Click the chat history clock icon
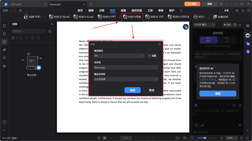The height and width of the screenshot is (141, 252). [x=234, y=105]
